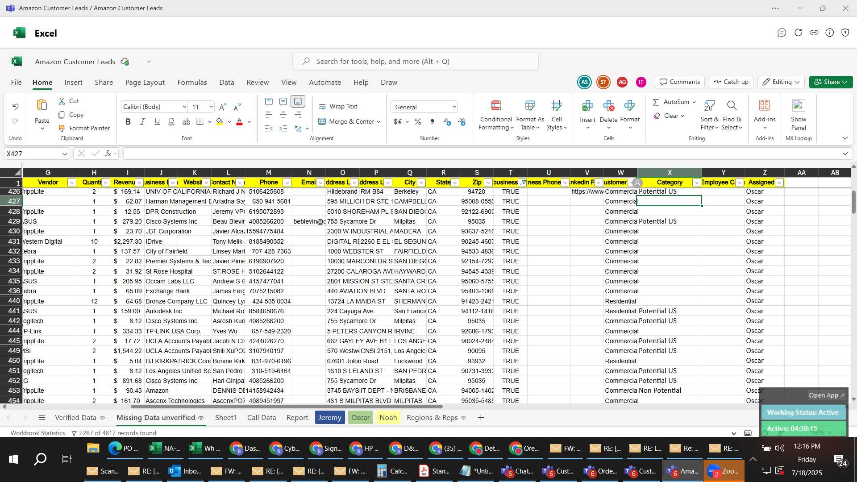The width and height of the screenshot is (857, 482).
Task: Toggle Wrap Text for the cell
Action: [x=338, y=107]
